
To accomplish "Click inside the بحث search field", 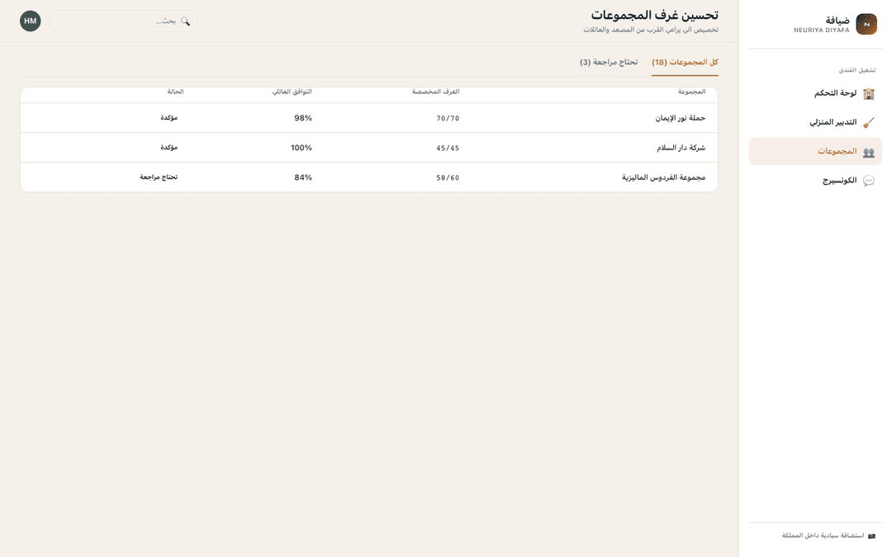I will pyautogui.click(x=123, y=21).
